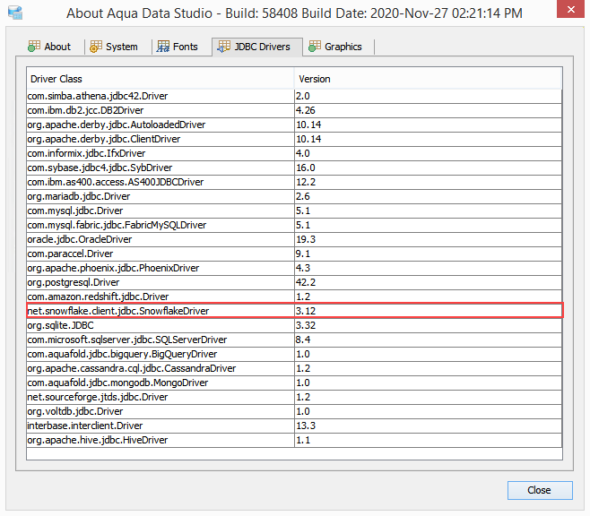590x516 pixels.
Task: Click the Version column header
Action: (x=428, y=79)
